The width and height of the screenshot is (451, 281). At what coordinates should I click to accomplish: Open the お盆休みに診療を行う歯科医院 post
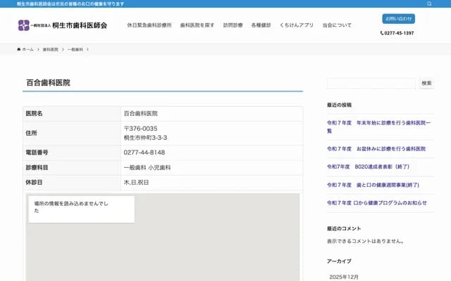pyautogui.click(x=376, y=149)
